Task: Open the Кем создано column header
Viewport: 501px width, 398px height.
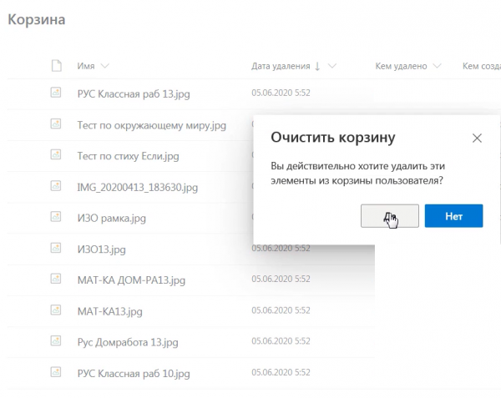Action: [480, 66]
